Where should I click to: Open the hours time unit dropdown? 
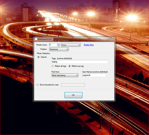tap(71, 45)
